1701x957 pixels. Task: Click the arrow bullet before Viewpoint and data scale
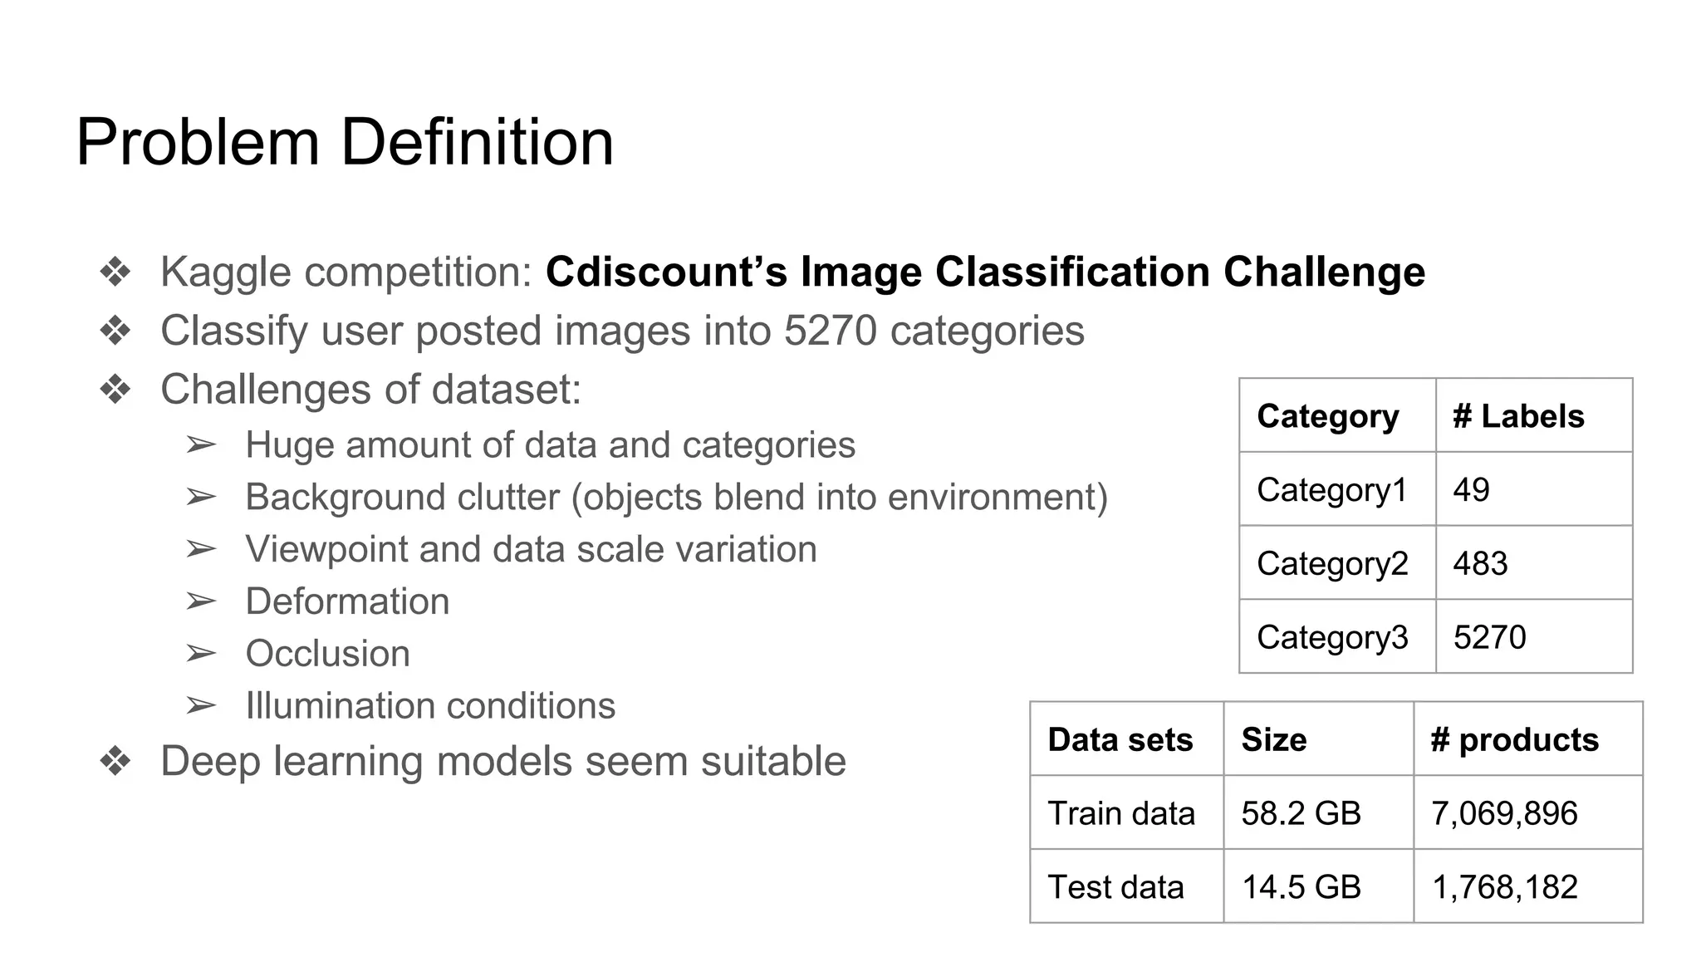tap(201, 549)
